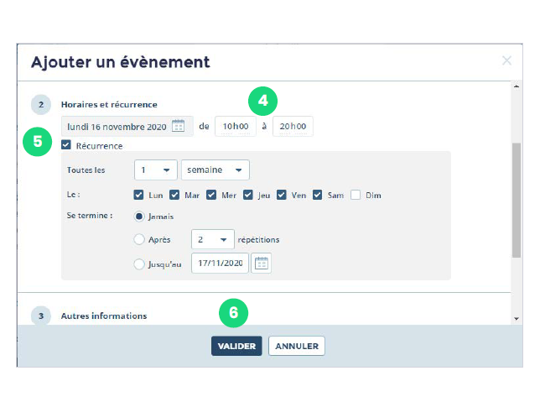Uncheck the Lun day checkbox
This screenshot has height=402, width=540.
(x=138, y=195)
